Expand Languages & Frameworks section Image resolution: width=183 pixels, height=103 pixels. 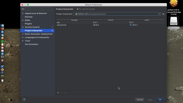23,37
